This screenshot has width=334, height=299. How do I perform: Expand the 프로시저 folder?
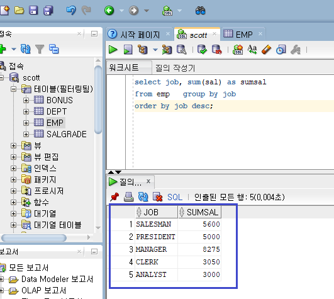[x=13, y=191]
